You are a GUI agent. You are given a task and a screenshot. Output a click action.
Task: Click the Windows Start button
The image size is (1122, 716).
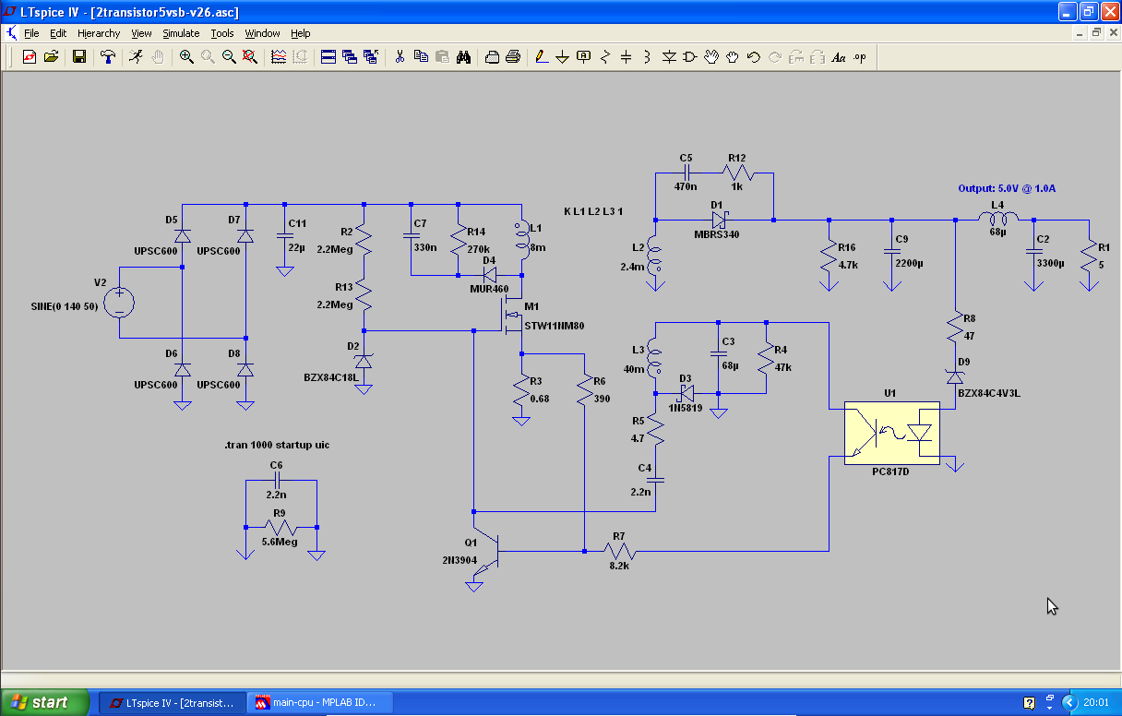(x=45, y=702)
